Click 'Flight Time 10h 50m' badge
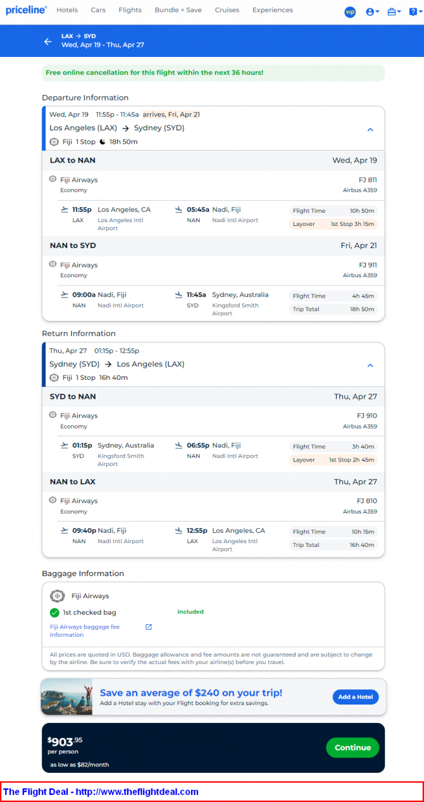 coord(334,211)
